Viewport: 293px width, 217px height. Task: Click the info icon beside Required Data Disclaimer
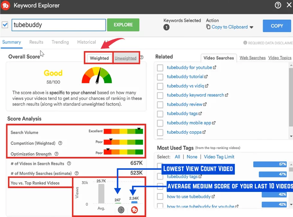pyautogui.click(x=245, y=43)
